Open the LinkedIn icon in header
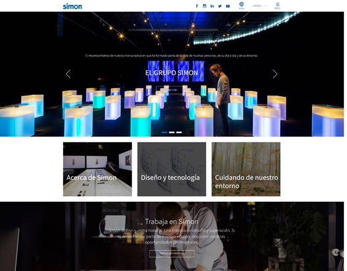Viewport: 347px width, 271px height. [x=212, y=6]
